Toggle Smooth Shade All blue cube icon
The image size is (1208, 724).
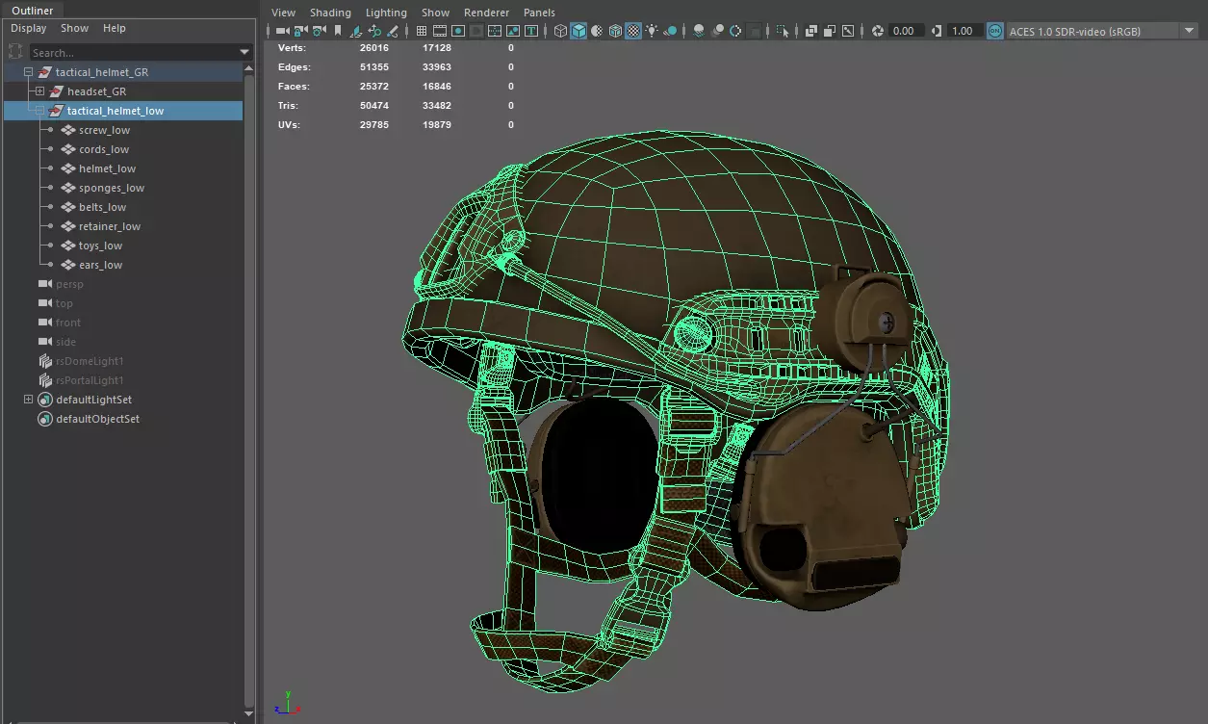pos(578,31)
